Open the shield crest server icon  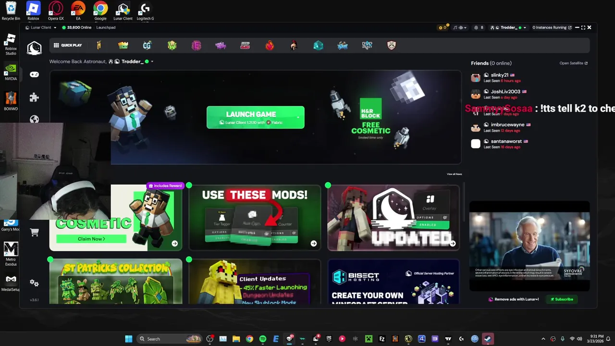392,45
